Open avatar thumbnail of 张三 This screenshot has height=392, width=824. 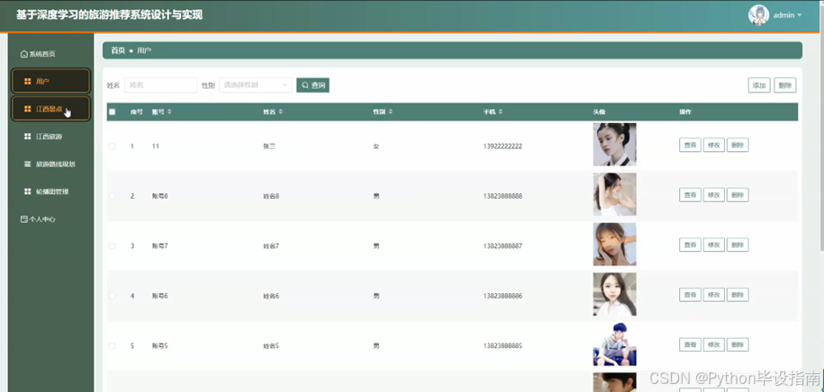point(614,145)
